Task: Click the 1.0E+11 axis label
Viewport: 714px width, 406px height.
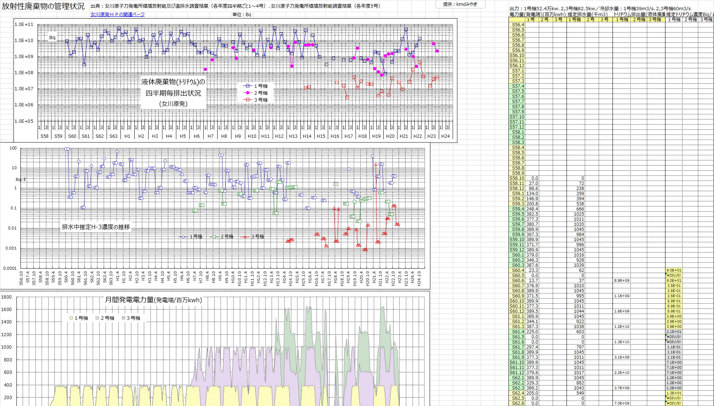Action: point(24,24)
